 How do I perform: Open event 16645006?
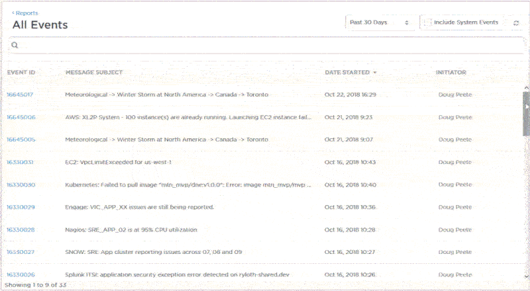[21, 117]
